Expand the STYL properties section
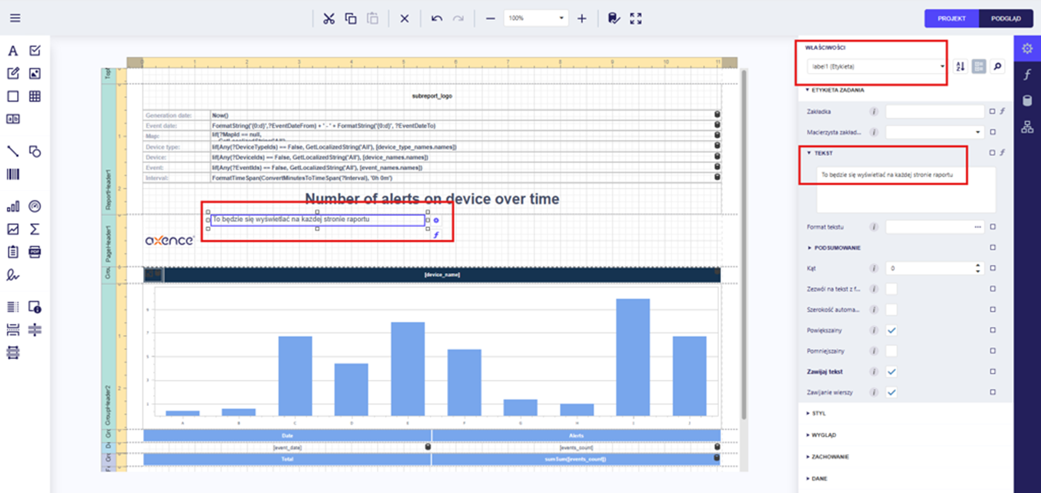The width and height of the screenshot is (1041, 493). (x=818, y=414)
